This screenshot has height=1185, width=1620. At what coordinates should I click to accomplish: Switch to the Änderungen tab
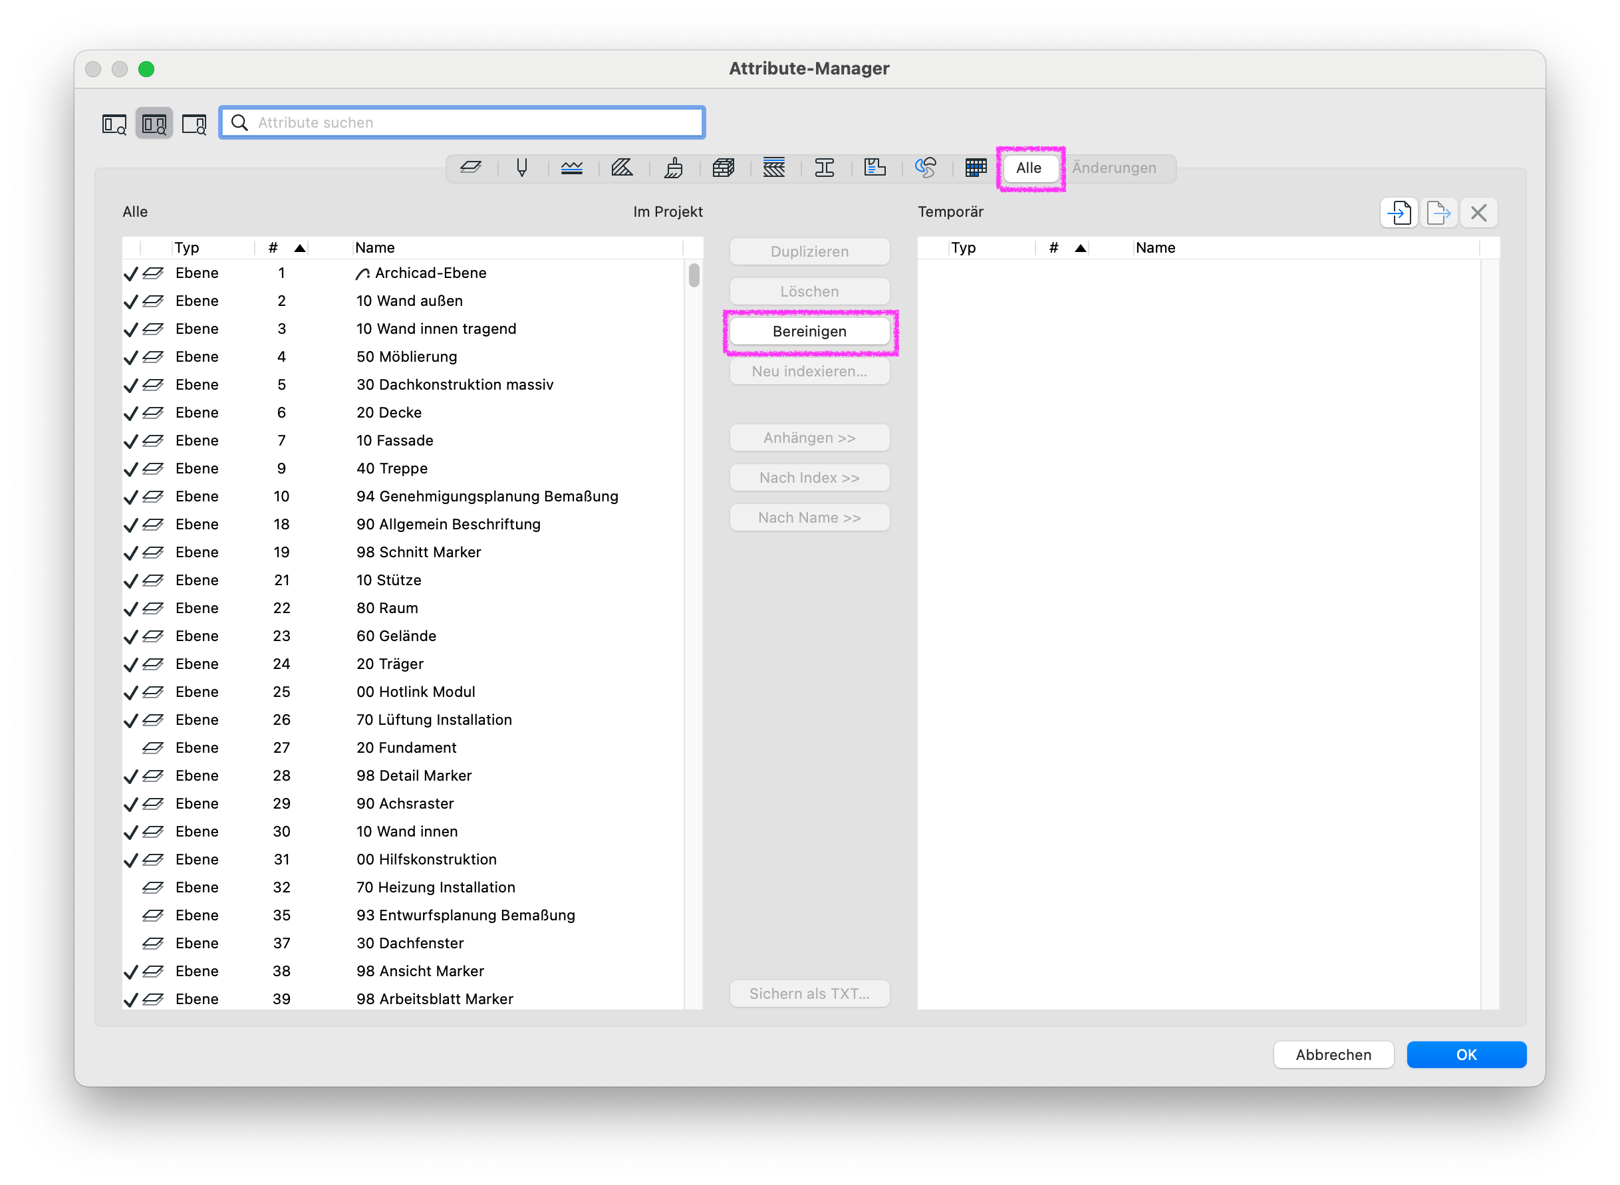tap(1114, 168)
